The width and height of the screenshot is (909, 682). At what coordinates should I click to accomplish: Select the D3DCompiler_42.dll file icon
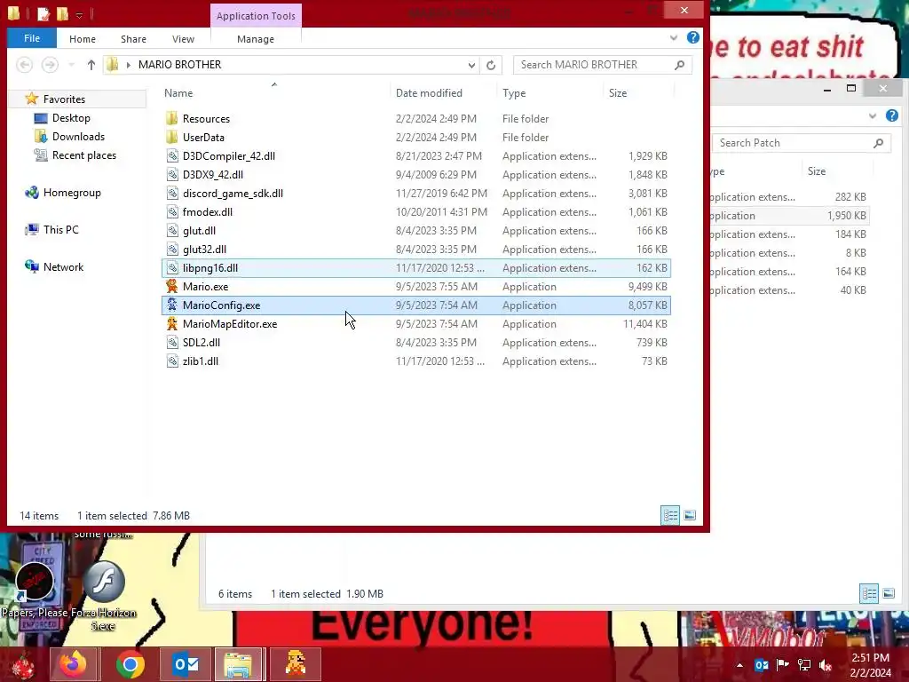172,155
